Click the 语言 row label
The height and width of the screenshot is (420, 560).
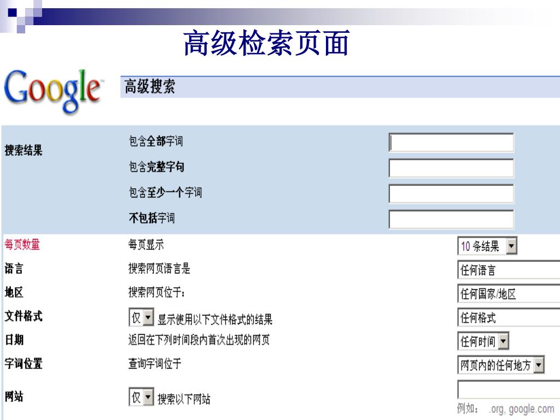click(x=14, y=269)
